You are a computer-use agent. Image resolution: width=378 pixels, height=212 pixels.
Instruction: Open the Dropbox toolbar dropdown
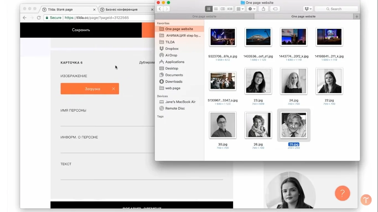[308, 9]
